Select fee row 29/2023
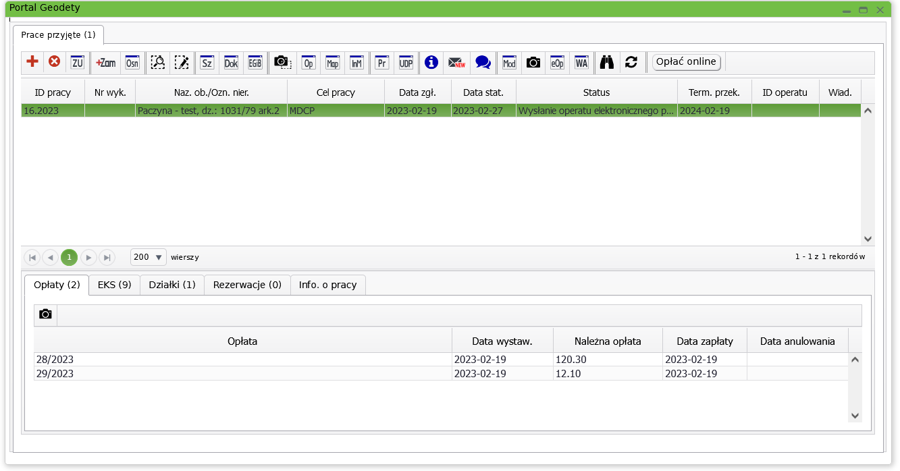This screenshot has width=900, height=471. click(x=242, y=374)
